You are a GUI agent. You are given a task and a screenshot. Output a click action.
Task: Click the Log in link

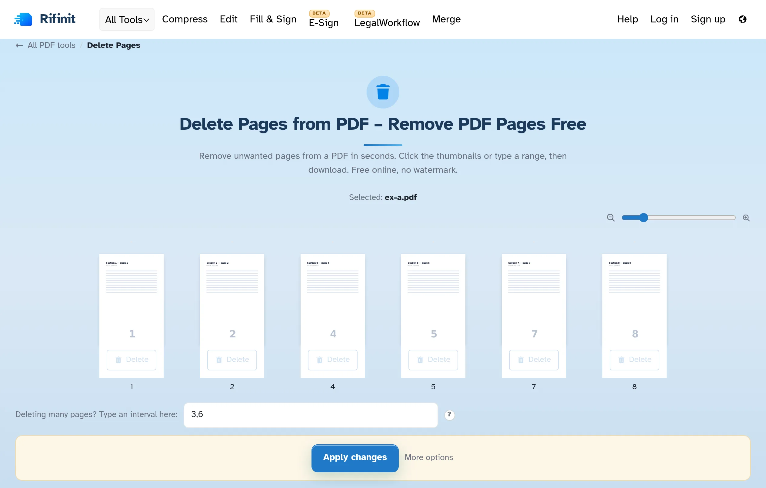[664, 19]
